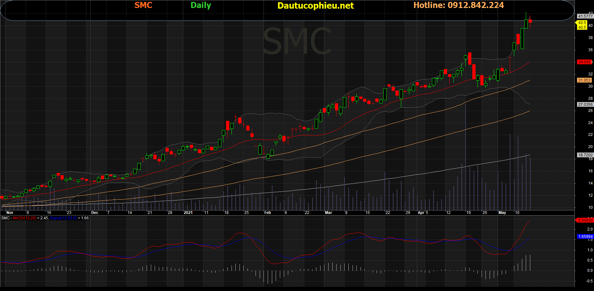Click the orange SMC ticker in header
This screenshot has height=291, width=594.
coord(143,5)
